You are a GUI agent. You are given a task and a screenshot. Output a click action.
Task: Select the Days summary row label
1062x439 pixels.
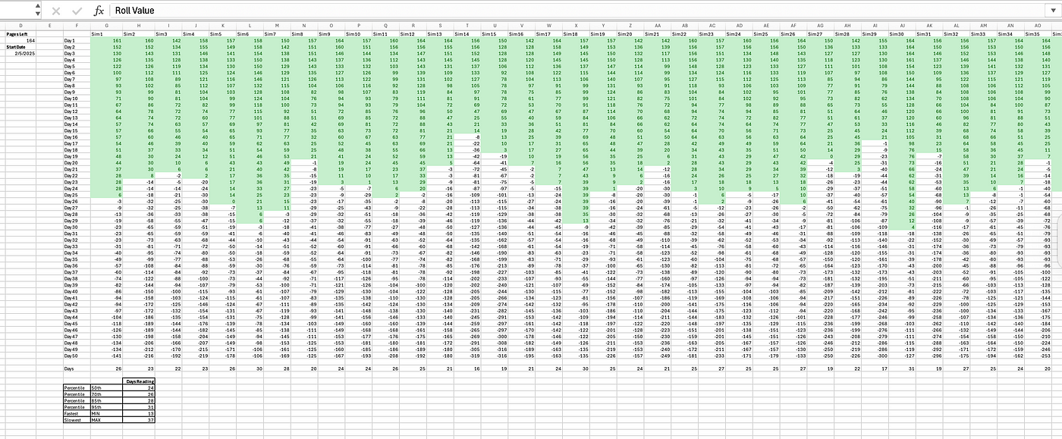77,368
